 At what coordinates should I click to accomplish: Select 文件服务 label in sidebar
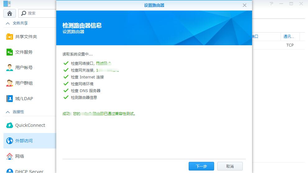24,52
